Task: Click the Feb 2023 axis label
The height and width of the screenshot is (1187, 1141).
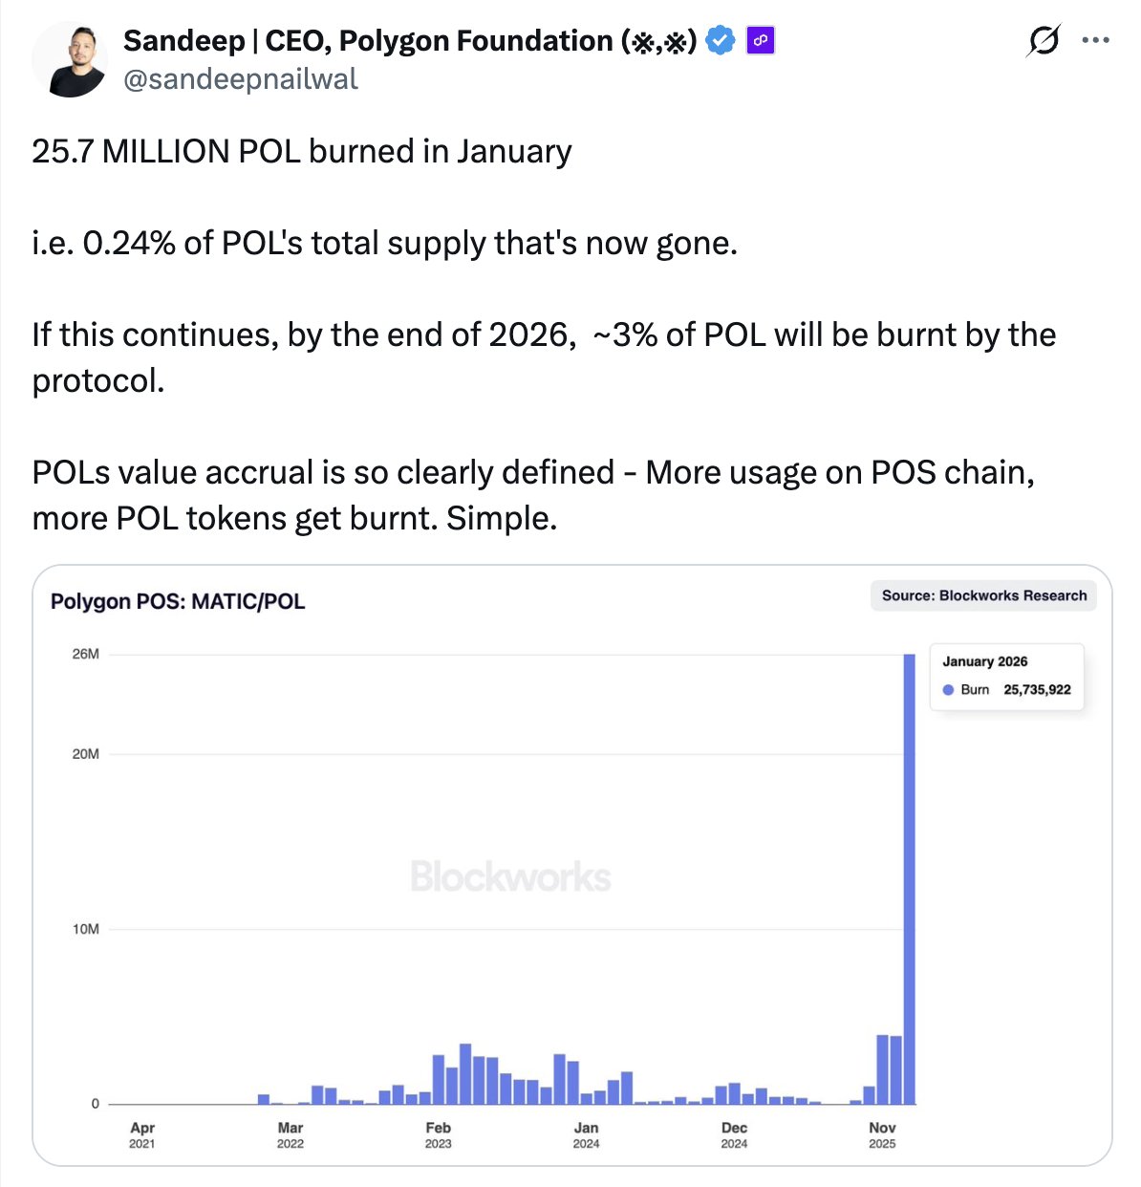Action: [438, 1134]
